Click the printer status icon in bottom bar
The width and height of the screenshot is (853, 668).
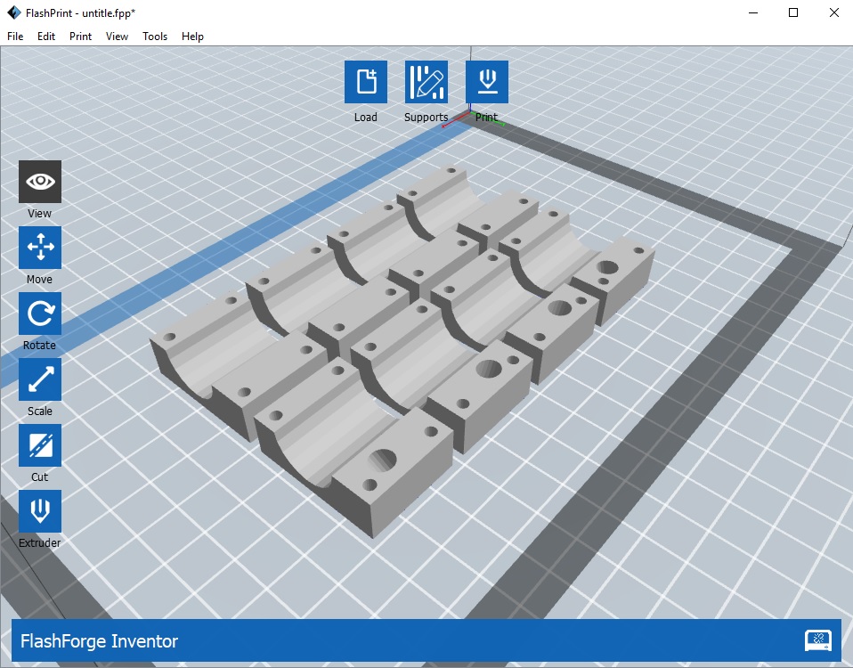(x=818, y=640)
